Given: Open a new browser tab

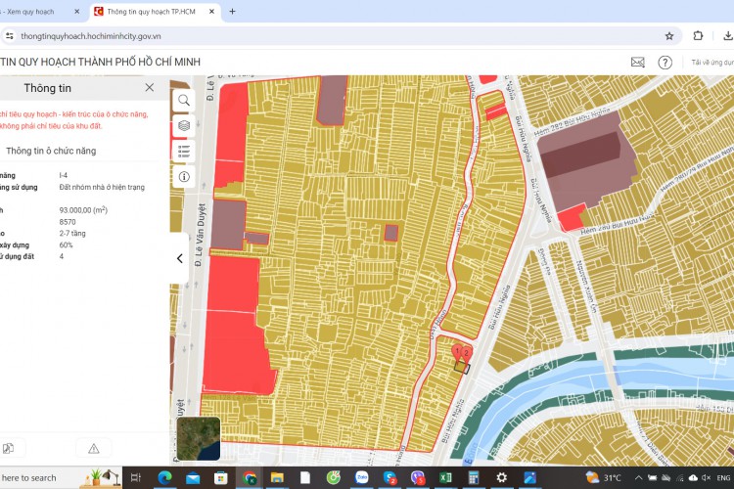Looking at the screenshot, I should click(232, 12).
